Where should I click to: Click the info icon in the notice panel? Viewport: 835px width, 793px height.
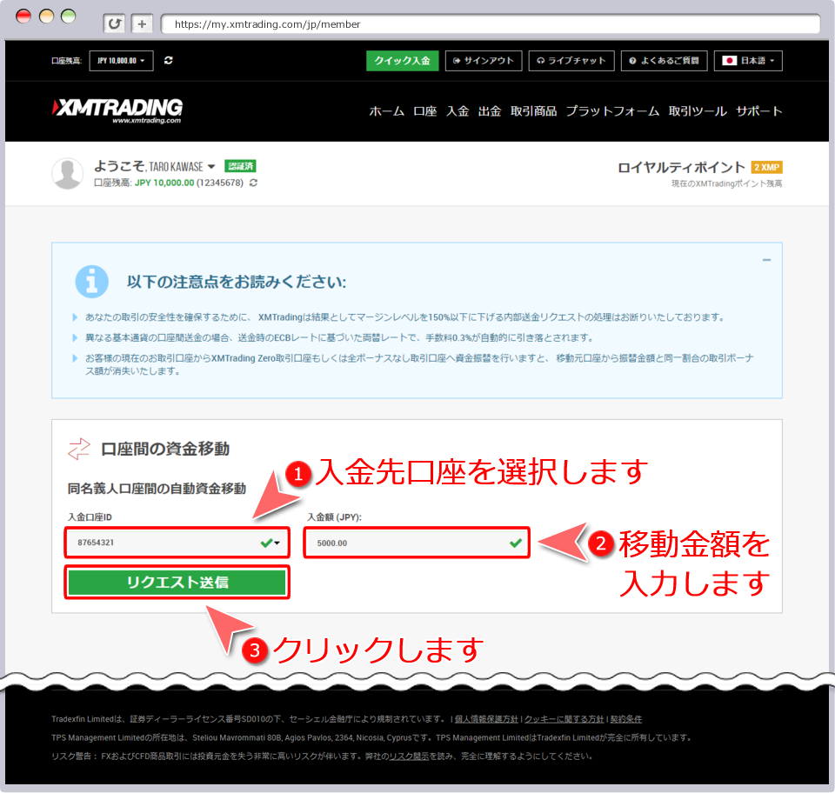pos(91,281)
